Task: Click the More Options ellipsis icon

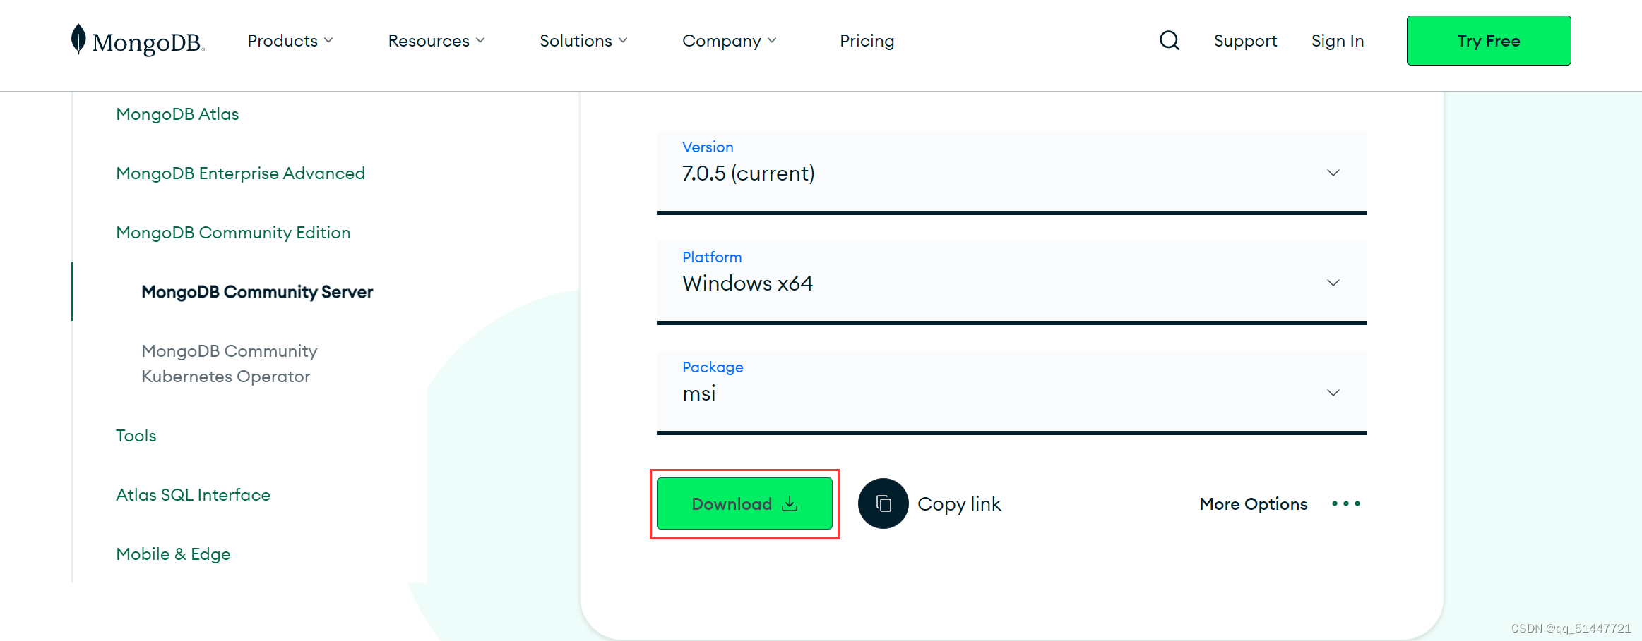Action: point(1345,503)
